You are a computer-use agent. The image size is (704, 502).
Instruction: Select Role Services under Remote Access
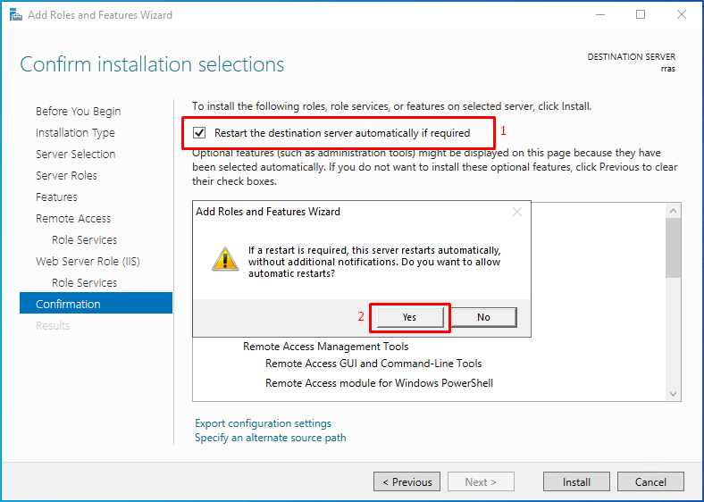84,239
